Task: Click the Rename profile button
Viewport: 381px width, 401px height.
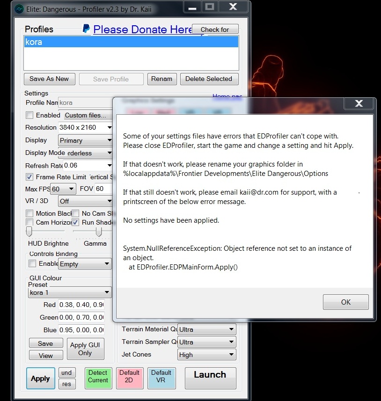Action: [161, 79]
